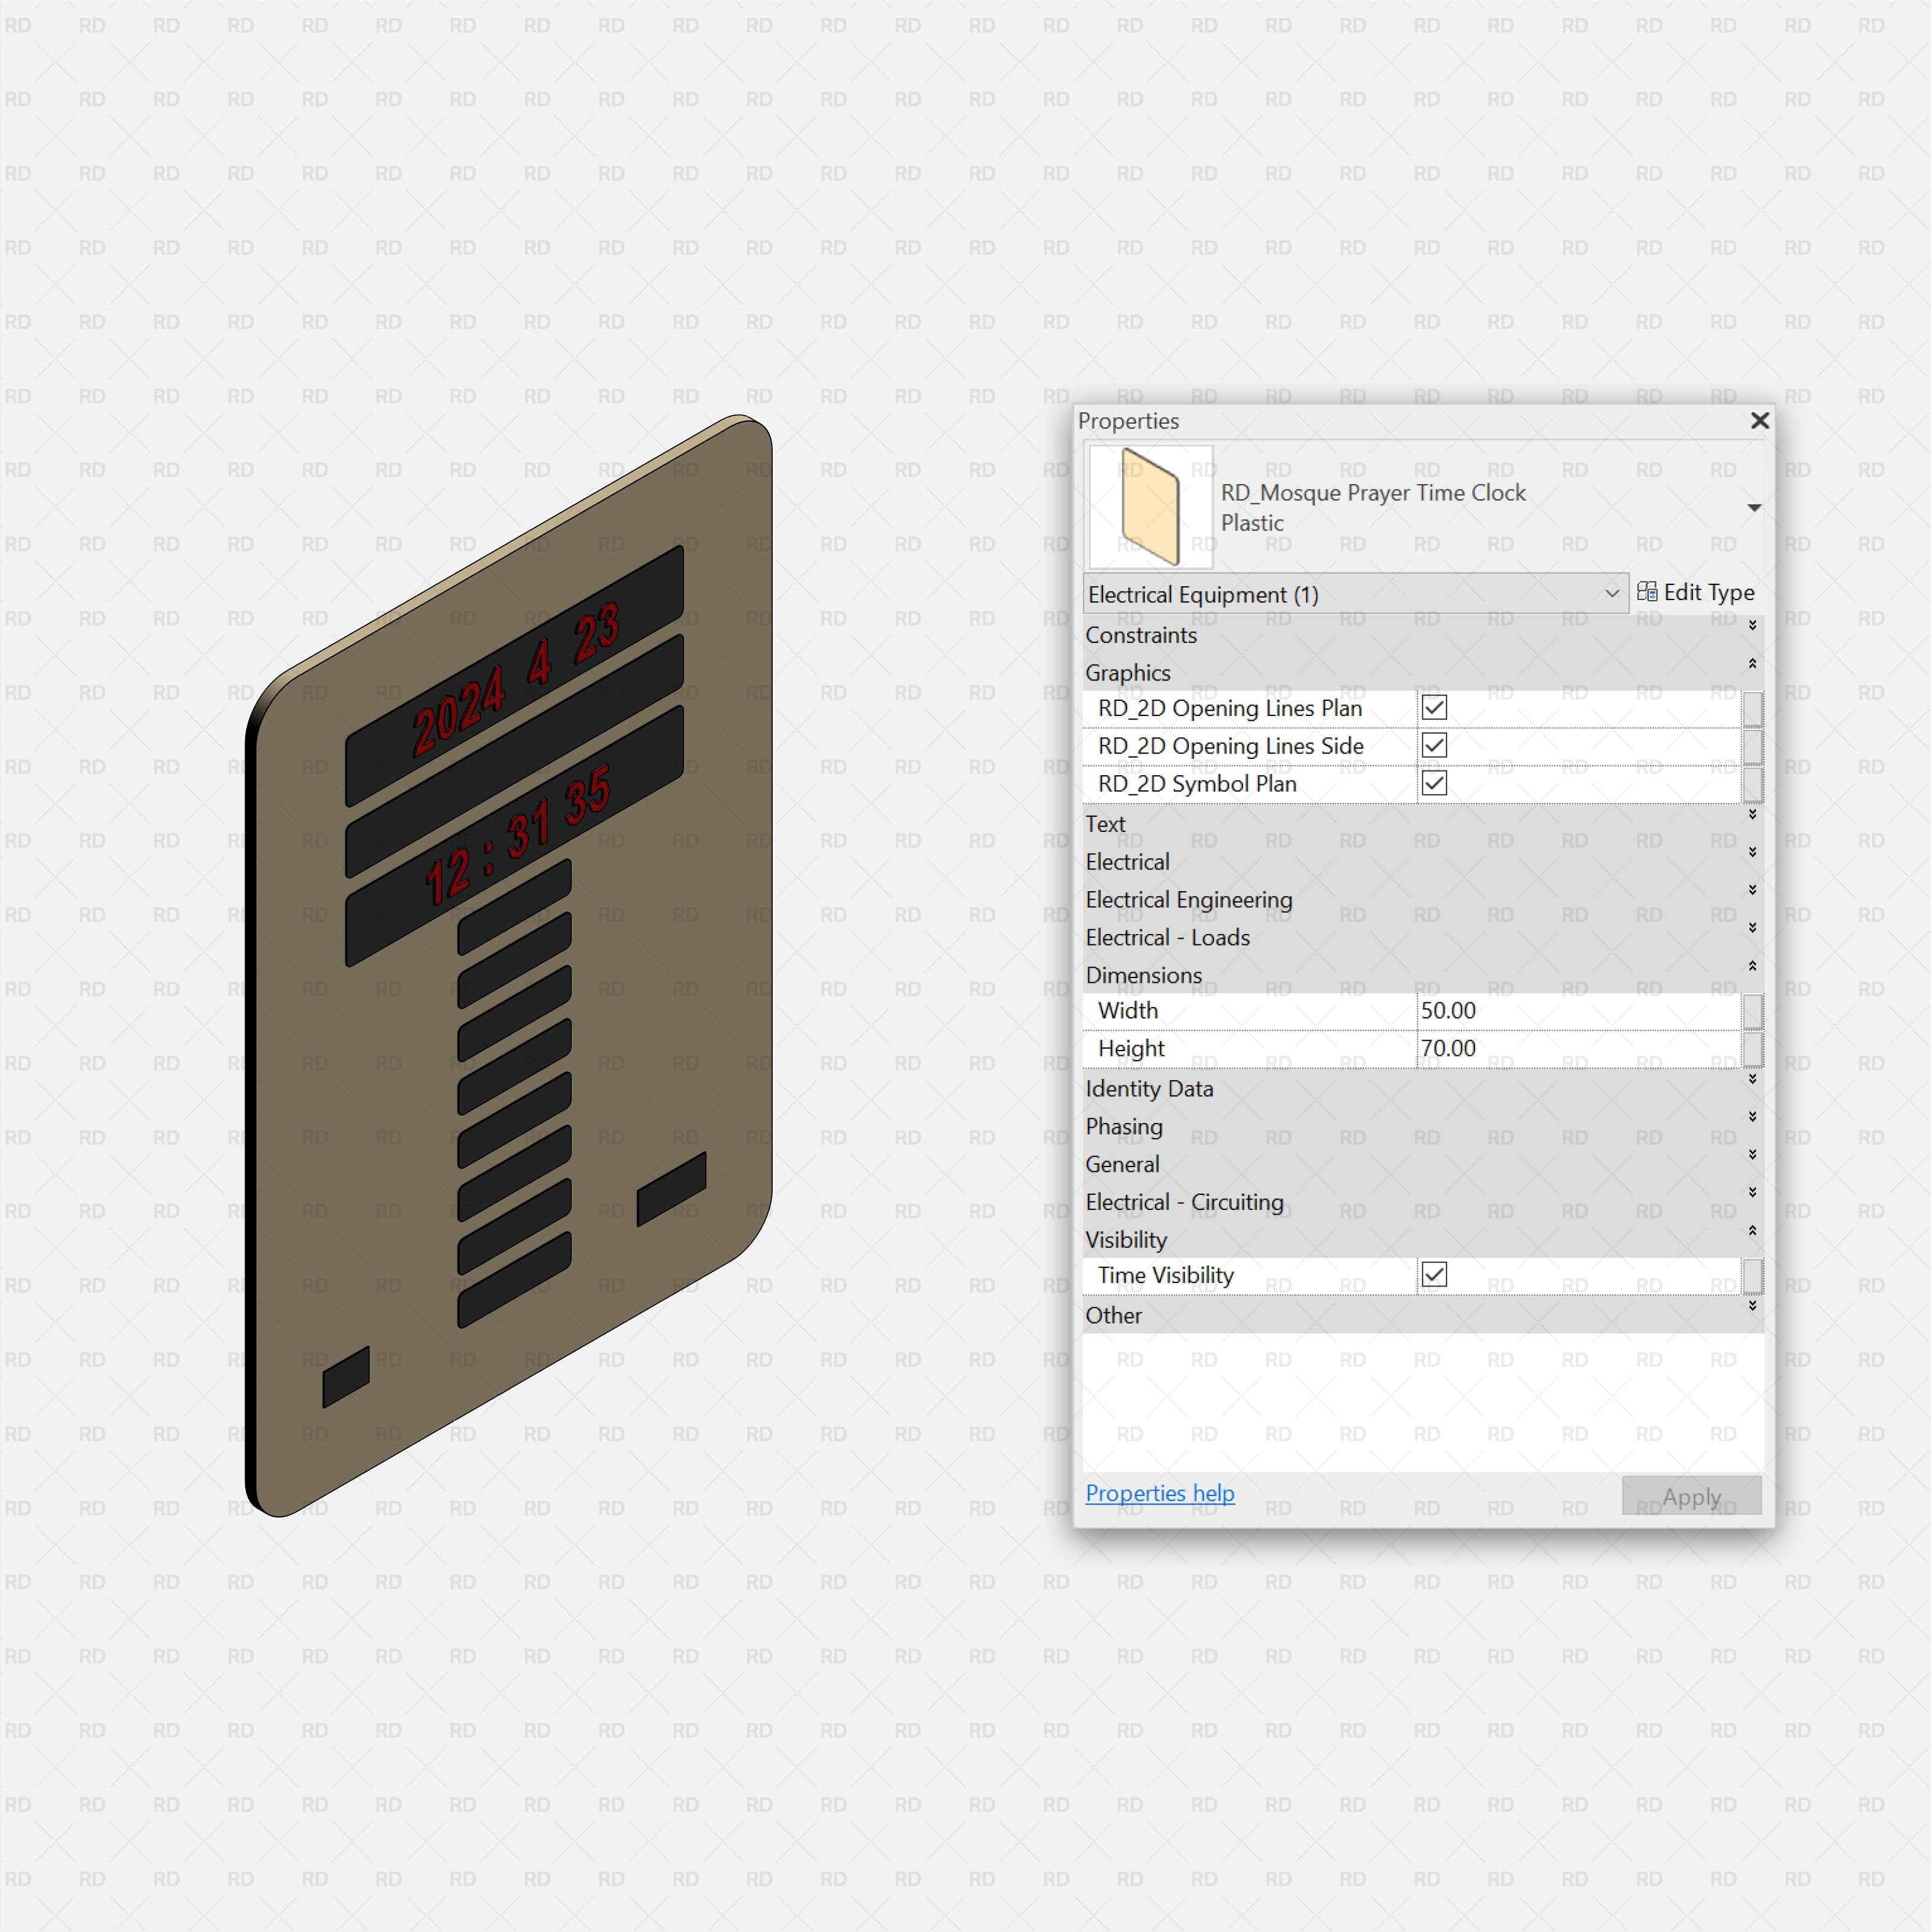Expand the Phasing section chevron
Viewport: 1932px width, 1932px height.
[1752, 1117]
